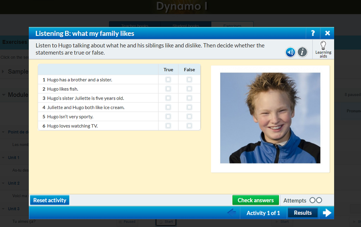
Task: Open the Results view
Action: pyautogui.click(x=302, y=213)
